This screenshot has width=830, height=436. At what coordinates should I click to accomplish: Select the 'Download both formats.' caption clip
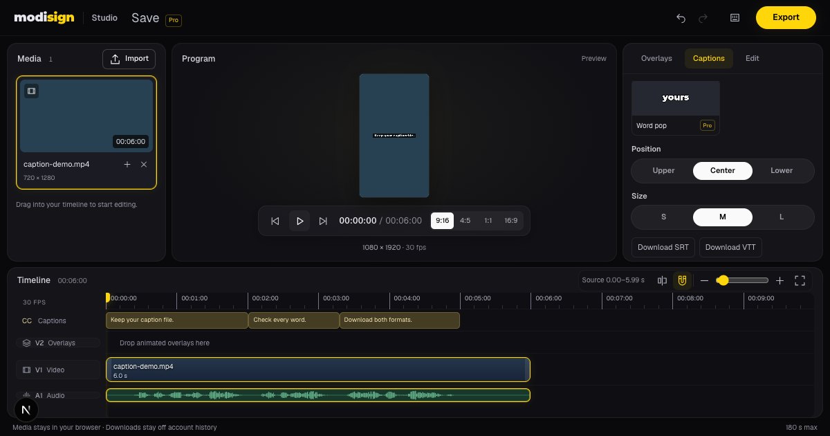coord(400,320)
